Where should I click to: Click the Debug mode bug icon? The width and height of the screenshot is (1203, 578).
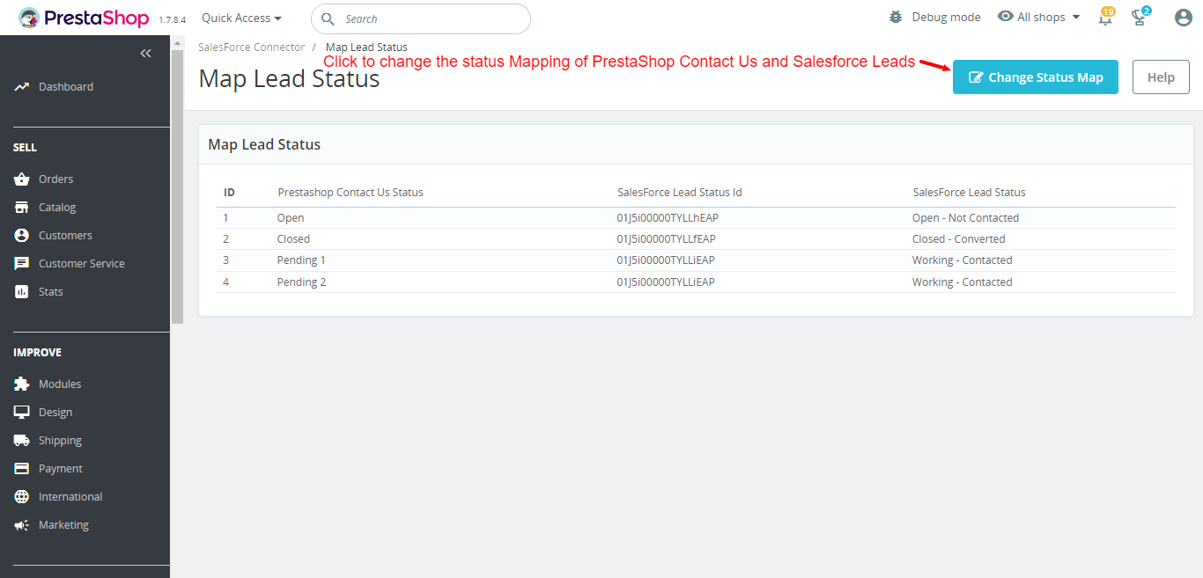click(896, 18)
